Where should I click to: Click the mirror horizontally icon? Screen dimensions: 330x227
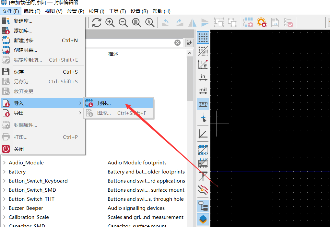pos(193,22)
